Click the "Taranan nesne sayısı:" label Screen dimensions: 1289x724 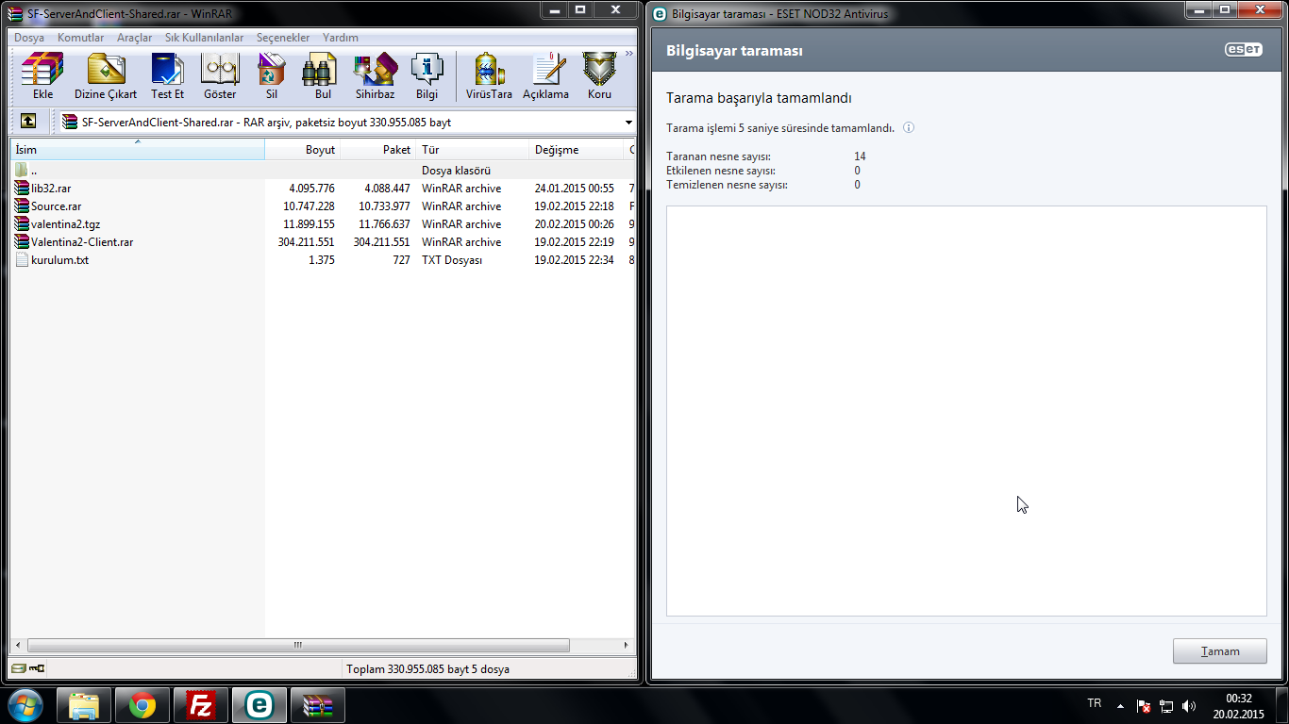718,156
